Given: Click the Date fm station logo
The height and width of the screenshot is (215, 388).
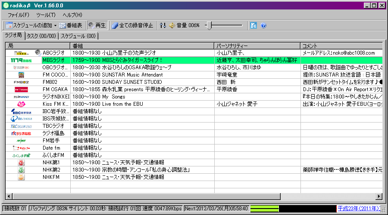Looking at the screenshot, I should click(x=21, y=148).
